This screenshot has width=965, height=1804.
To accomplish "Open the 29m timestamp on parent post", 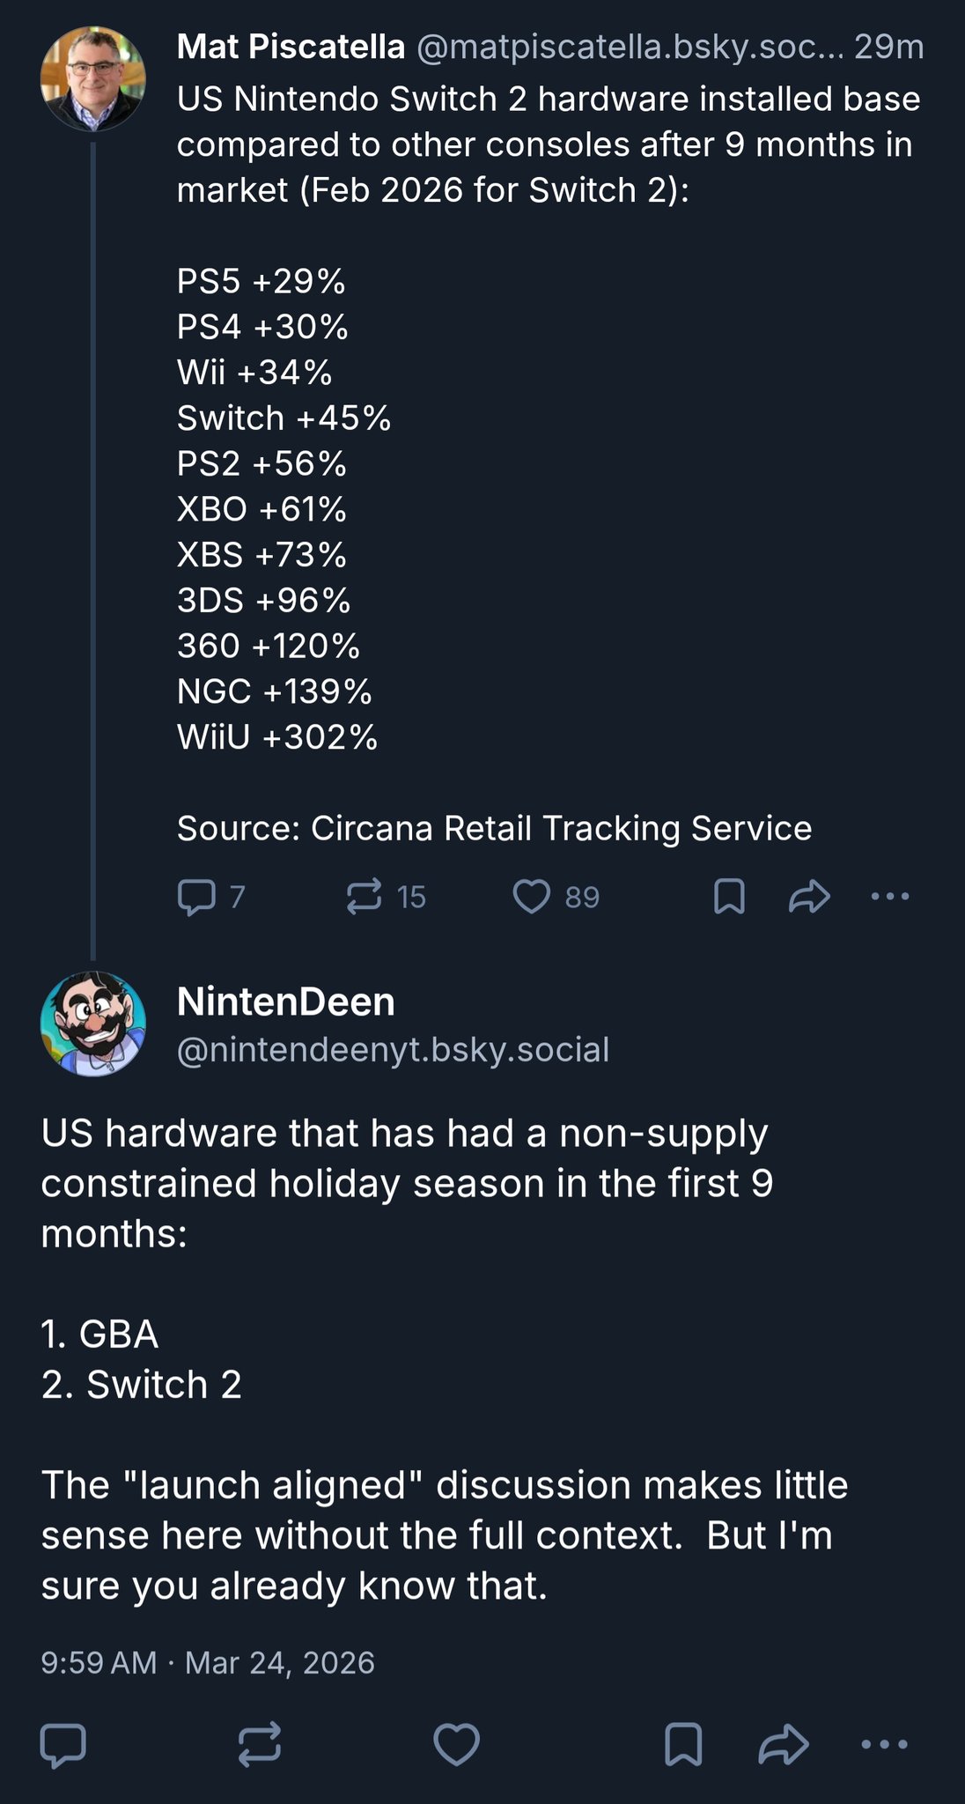I will point(888,47).
